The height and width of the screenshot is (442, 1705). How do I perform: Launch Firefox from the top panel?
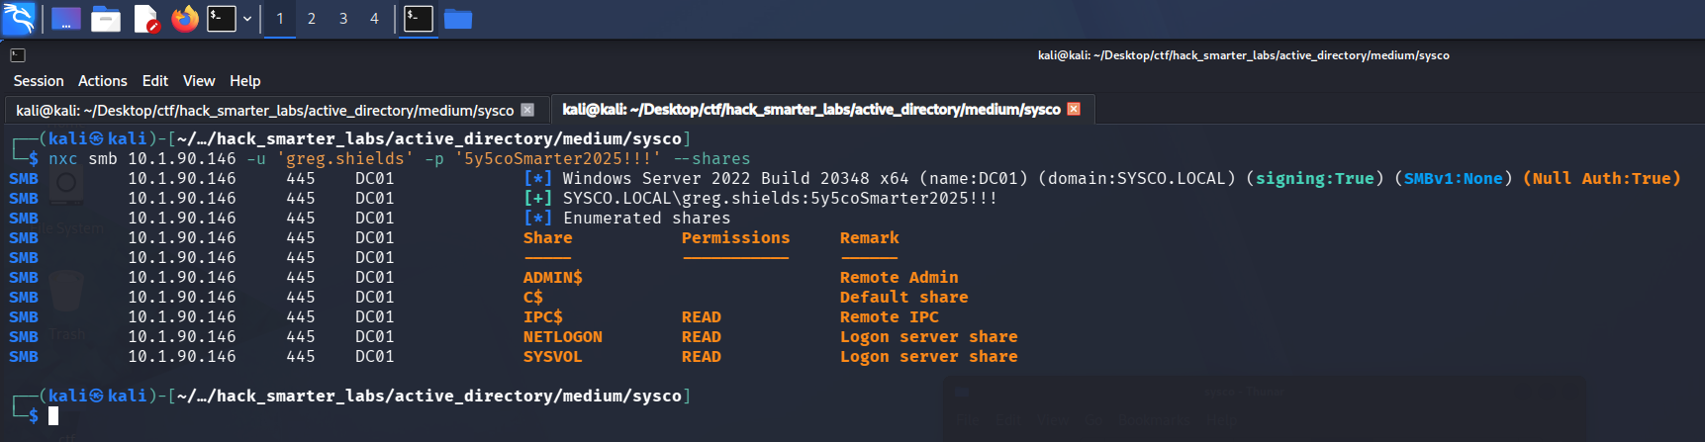(x=185, y=19)
